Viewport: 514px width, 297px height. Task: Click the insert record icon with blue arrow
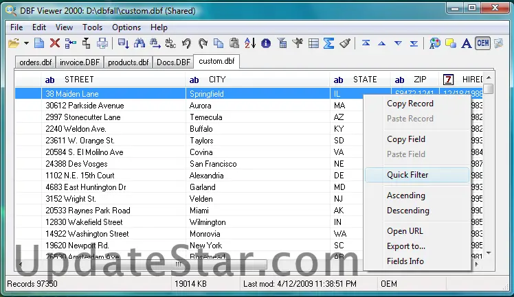pos(71,43)
